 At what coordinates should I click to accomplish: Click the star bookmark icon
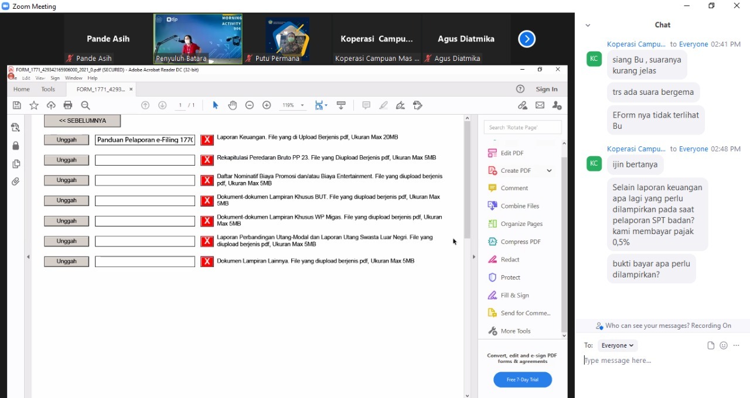(34, 105)
